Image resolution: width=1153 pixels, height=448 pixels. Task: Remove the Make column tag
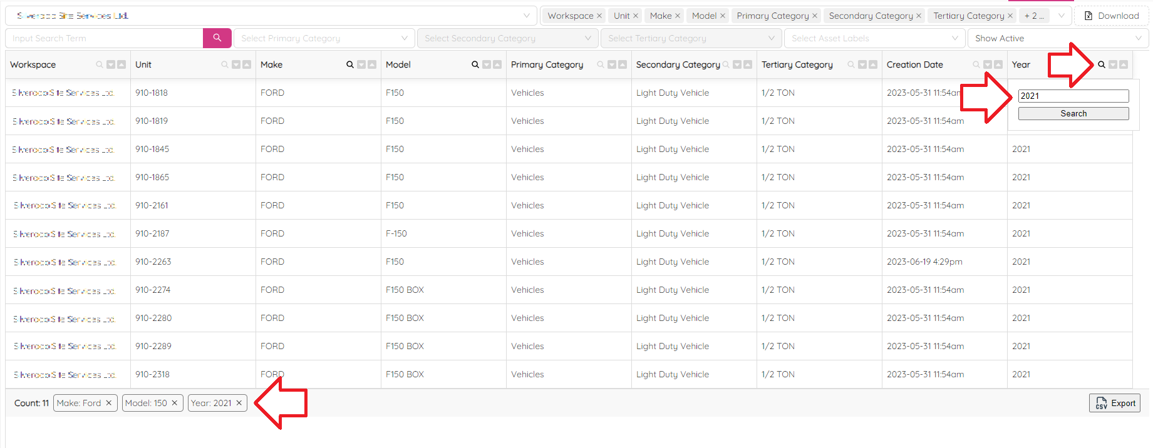(678, 16)
